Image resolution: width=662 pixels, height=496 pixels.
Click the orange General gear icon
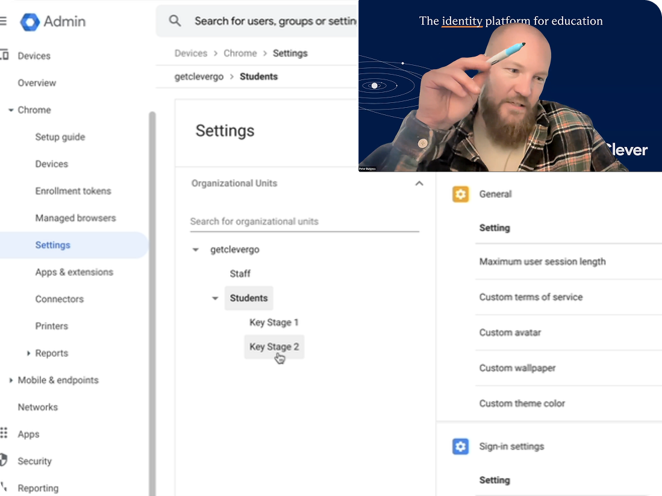(x=460, y=194)
